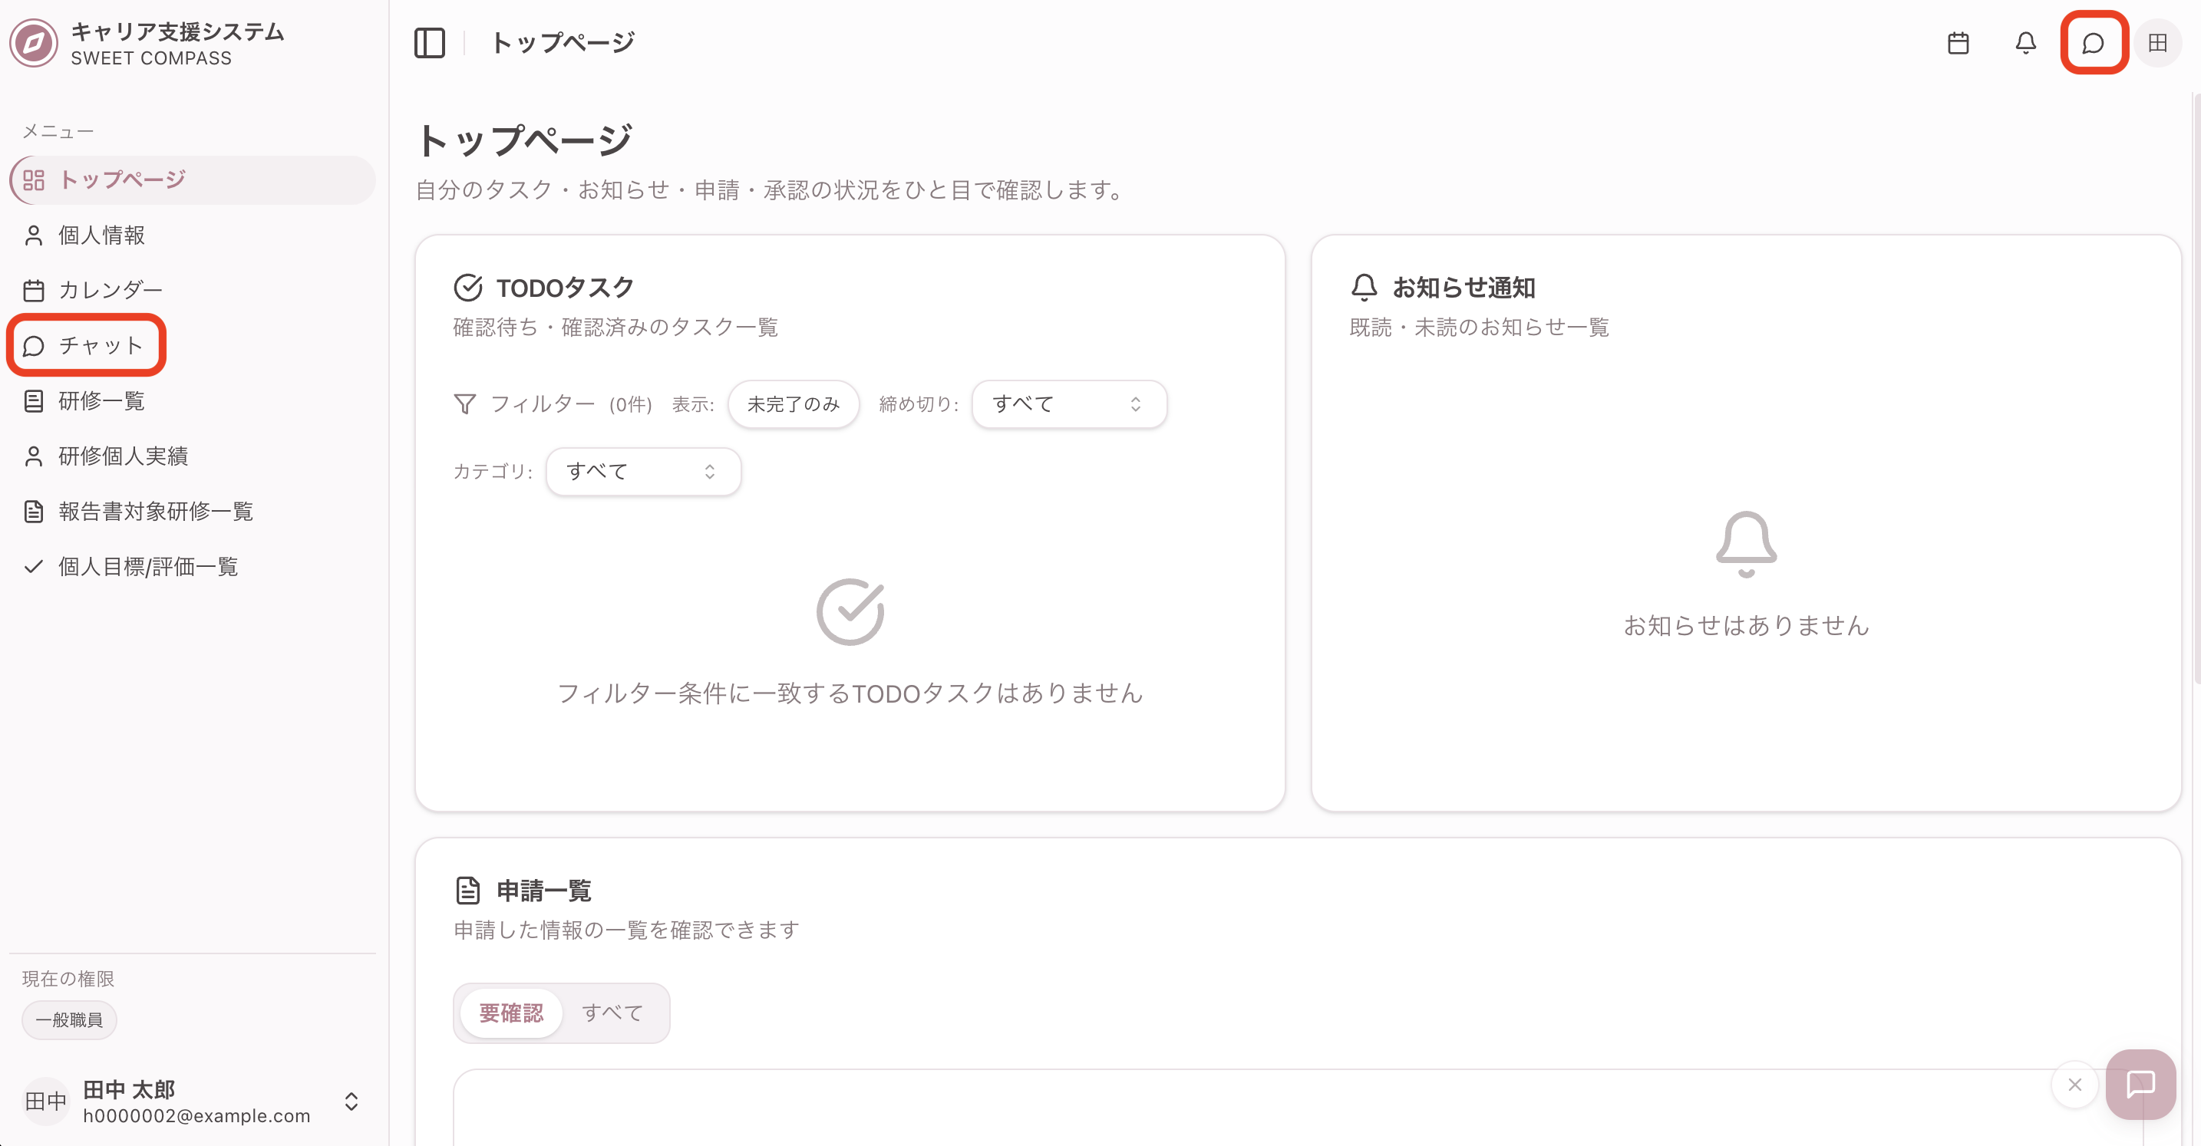Image resolution: width=2201 pixels, height=1146 pixels.
Task: Click the filter funnel icon
Action: tap(464, 404)
